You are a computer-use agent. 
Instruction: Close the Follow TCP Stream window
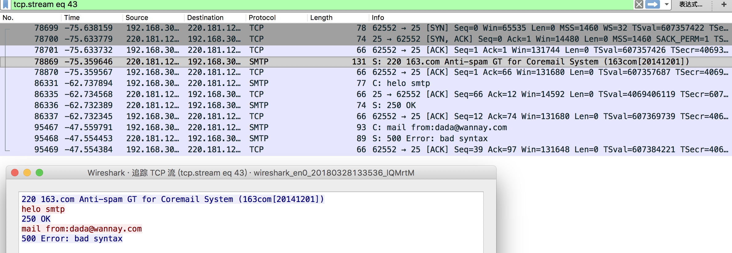point(15,173)
